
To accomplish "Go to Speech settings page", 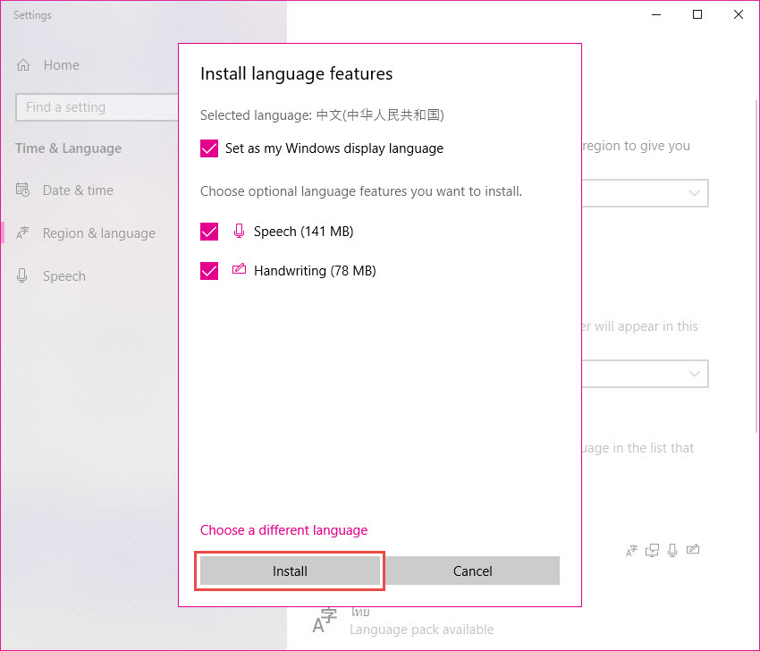I will click(x=64, y=276).
